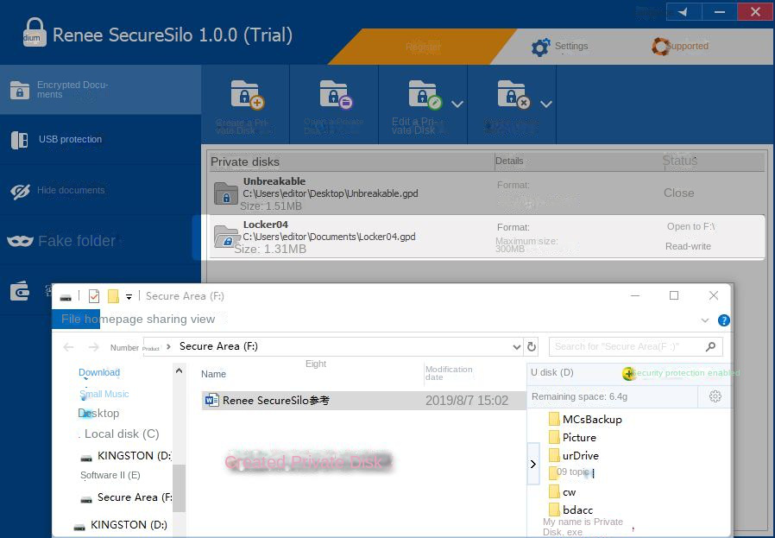Image resolution: width=775 pixels, height=538 pixels.
Task: Click Close status for Unbreakable disk
Action: click(x=678, y=193)
